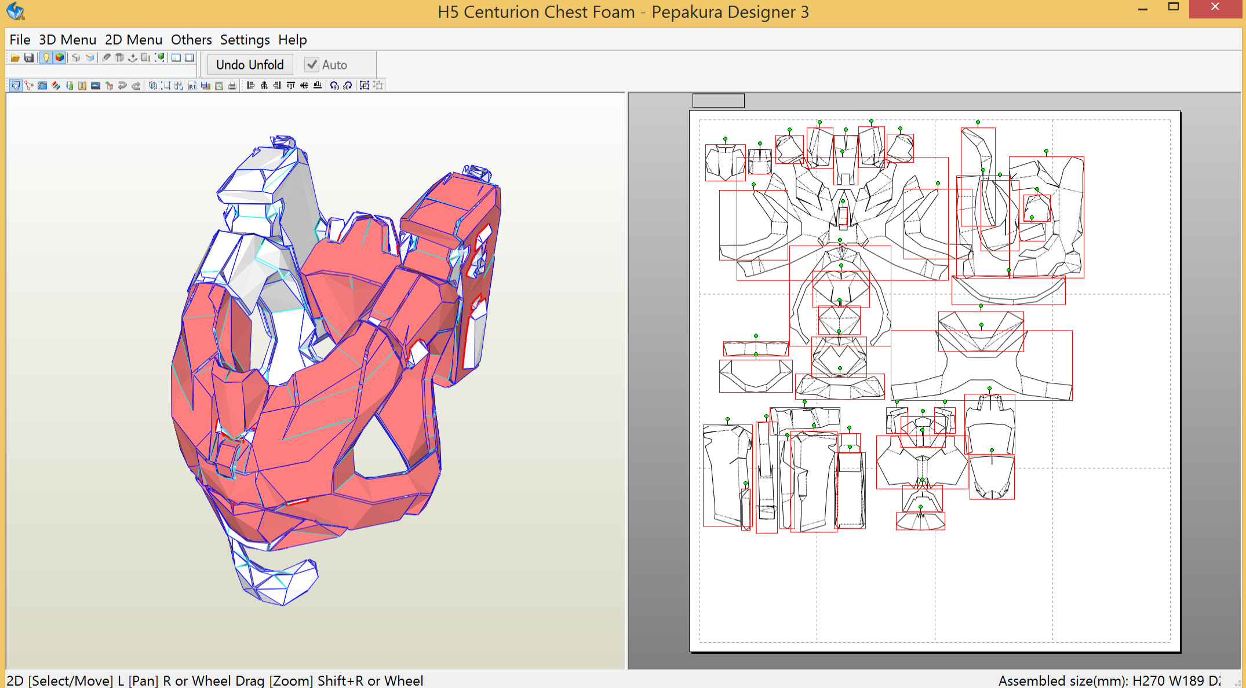1246x688 pixels.
Task: Click the P.1 page number icon
Action: tap(192, 86)
